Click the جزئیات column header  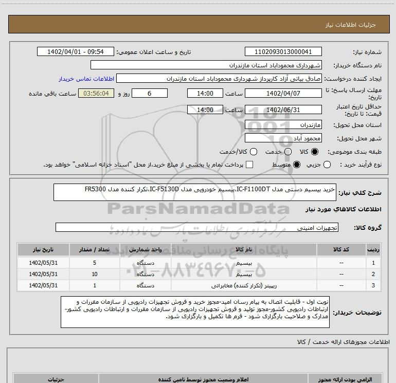[x=56, y=379]
